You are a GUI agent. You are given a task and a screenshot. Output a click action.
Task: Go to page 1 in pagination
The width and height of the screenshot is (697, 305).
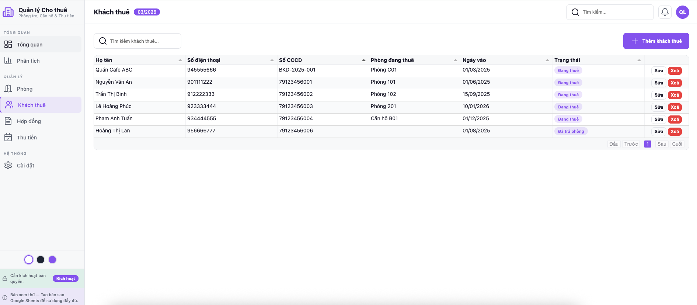point(647,144)
